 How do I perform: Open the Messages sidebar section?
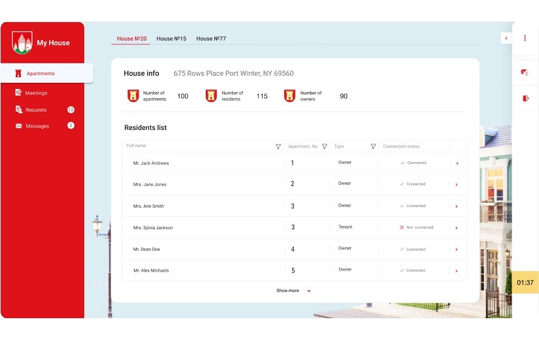37,126
